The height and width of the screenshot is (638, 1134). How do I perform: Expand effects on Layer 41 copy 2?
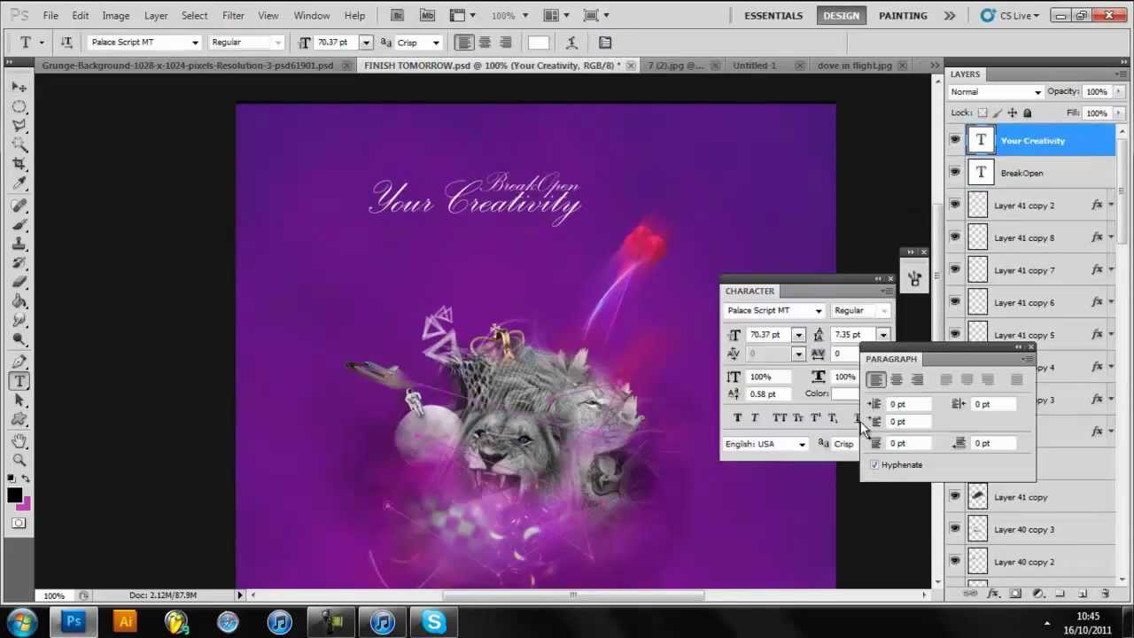pos(1111,205)
